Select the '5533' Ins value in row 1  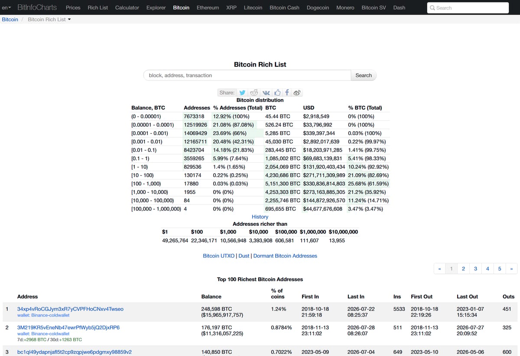point(399,309)
